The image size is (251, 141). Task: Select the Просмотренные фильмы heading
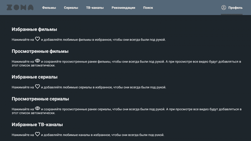pyautogui.click(x=40, y=51)
